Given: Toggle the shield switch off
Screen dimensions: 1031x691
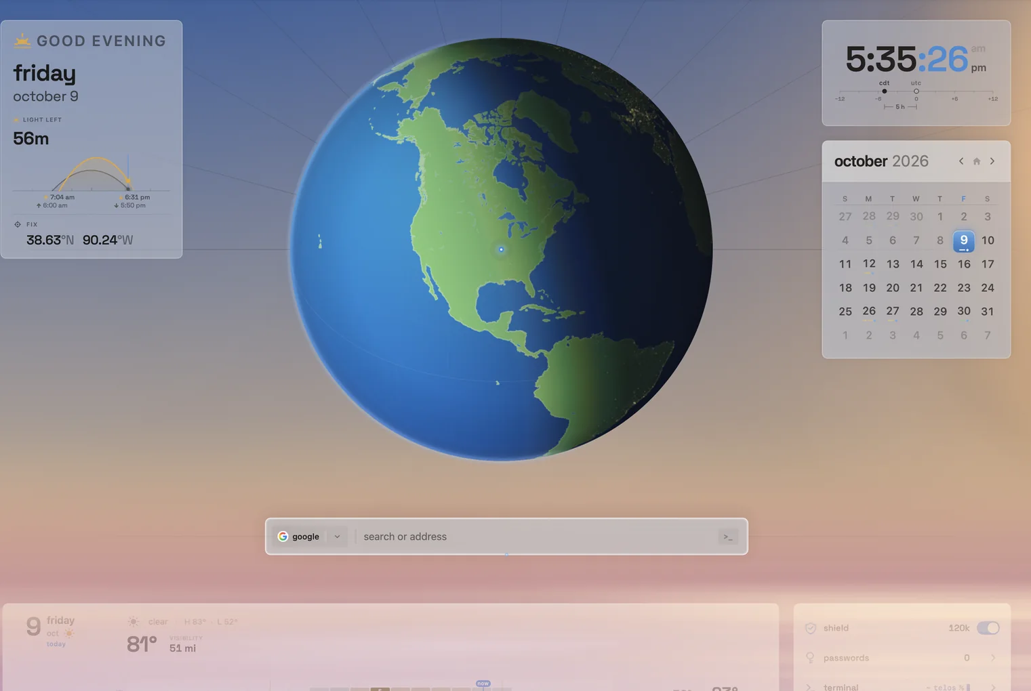Looking at the screenshot, I should (x=988, y=628).
